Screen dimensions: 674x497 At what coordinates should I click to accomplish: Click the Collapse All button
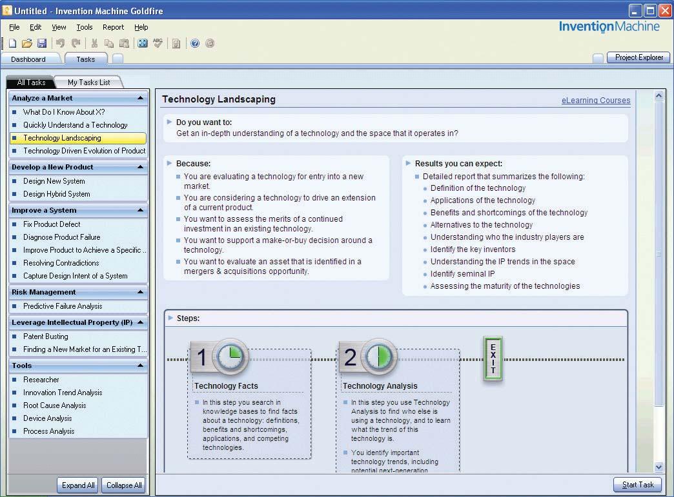(x=124, y=485)
